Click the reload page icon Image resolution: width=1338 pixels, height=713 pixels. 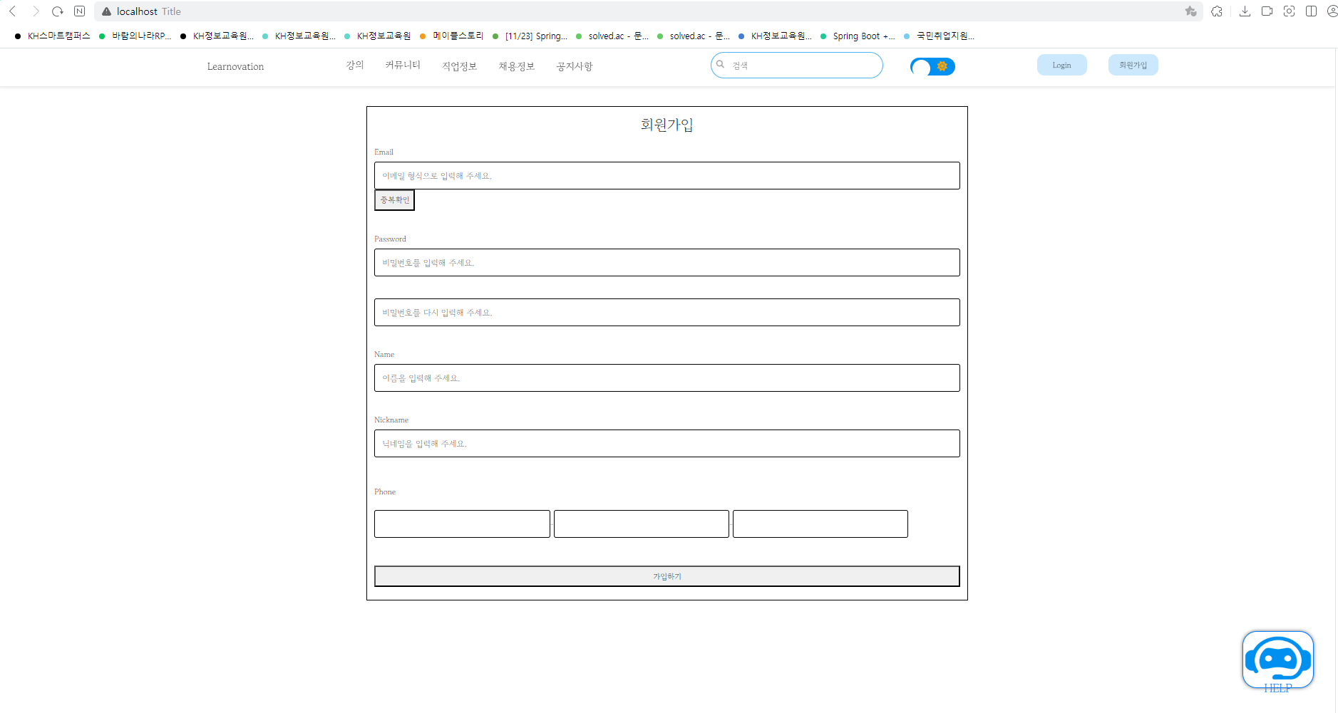click(57, 11)
